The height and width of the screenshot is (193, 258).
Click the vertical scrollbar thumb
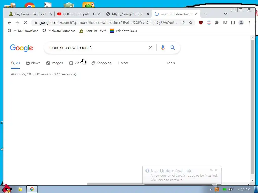[252, 107]
